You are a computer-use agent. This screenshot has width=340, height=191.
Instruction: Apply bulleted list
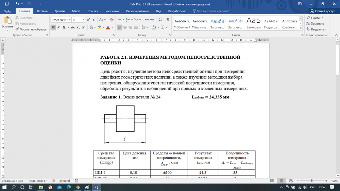[x=119, y=20]
